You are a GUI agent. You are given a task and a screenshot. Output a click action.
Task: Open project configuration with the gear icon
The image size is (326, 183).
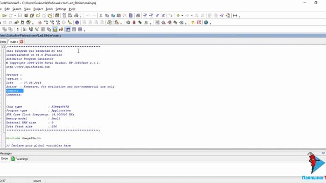point(128,22)
